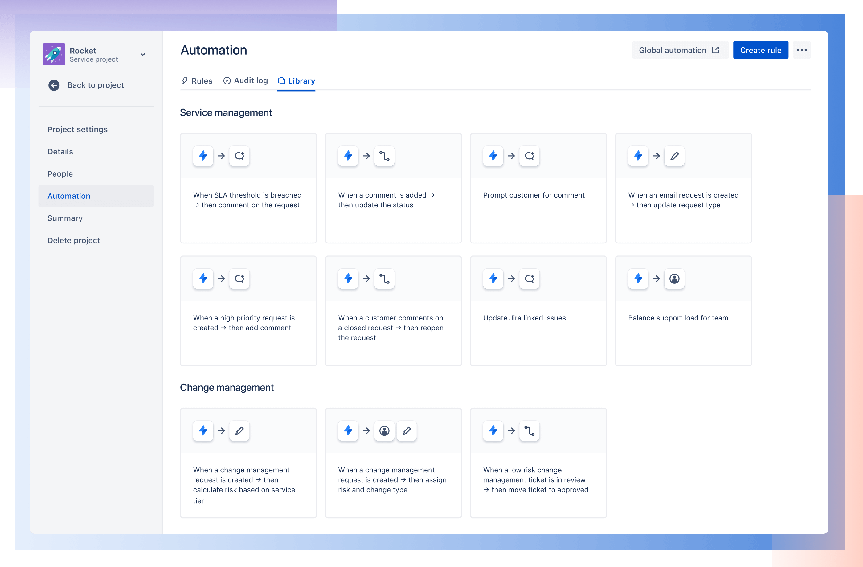Click the linked issues transition icon on Jira rule
Image resolution: width=863 pixels, height=567 pixels.
tap(530, 279)
